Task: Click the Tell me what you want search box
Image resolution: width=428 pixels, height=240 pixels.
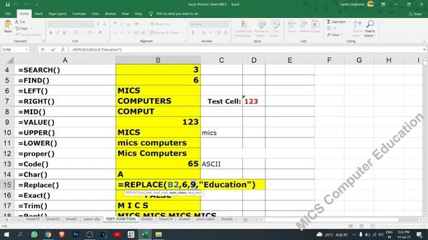Action: (177, 13)
